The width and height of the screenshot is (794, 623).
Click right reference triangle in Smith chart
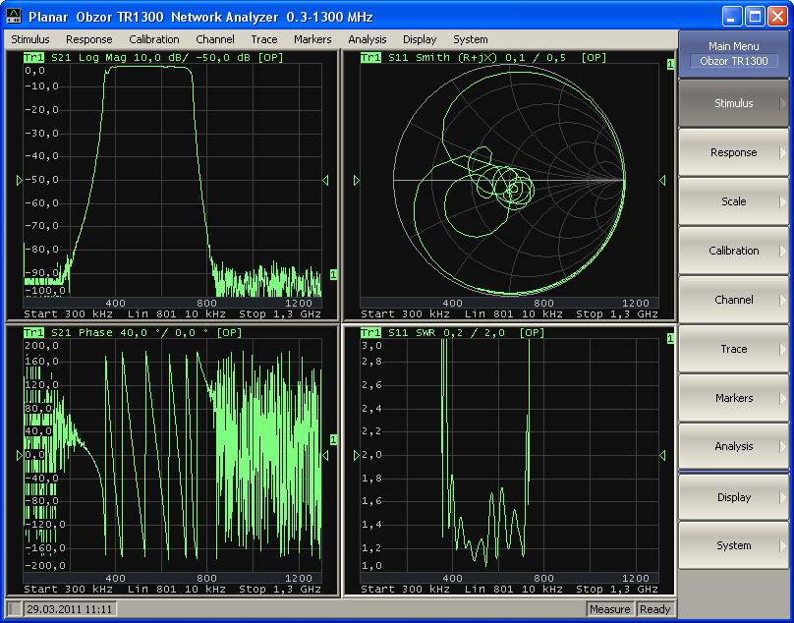tap(662, 180)
